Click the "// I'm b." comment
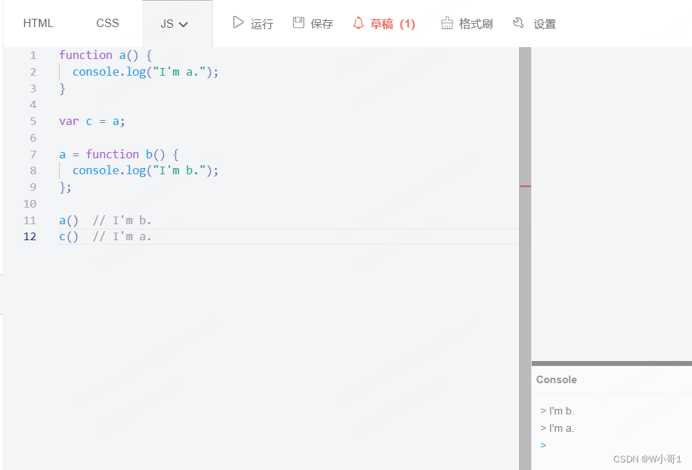 [121, 220]
